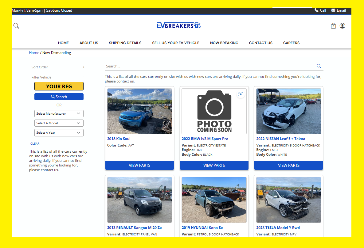Open Select A Model dropdown
Image resolution: width=364 pixels, height=248 pixels.
[x=59, y=123]
